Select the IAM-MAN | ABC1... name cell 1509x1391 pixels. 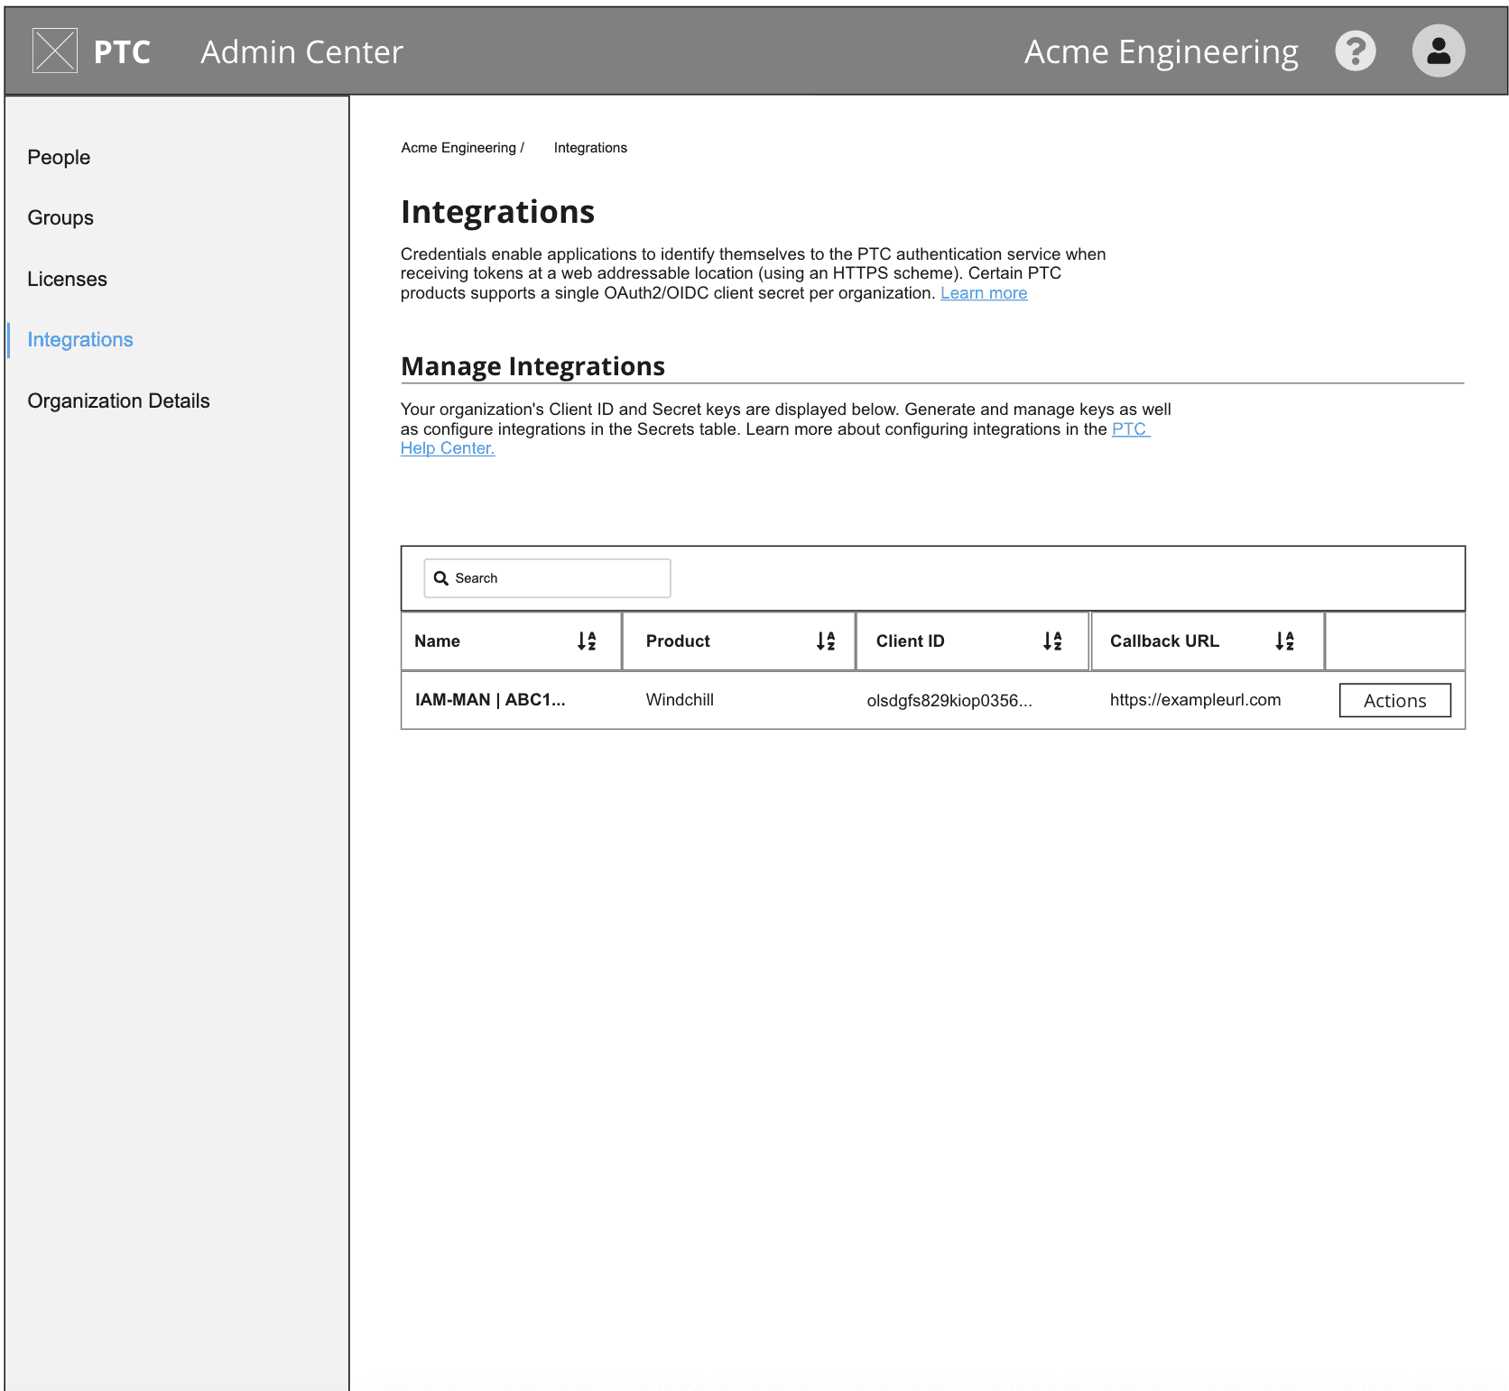(490, 700)
